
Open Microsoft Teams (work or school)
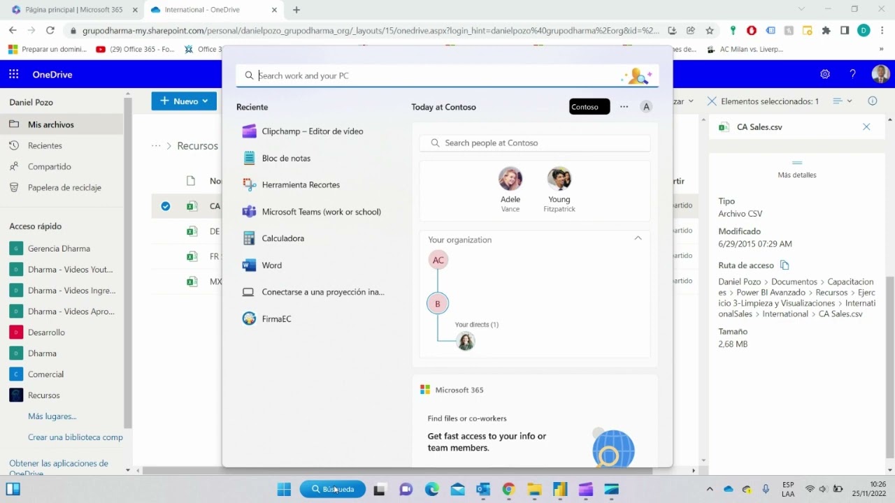pos(312,212)
